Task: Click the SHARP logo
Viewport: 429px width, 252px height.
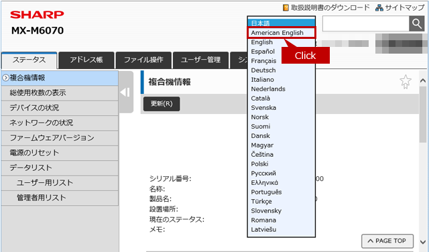Action: coord(37,15)
